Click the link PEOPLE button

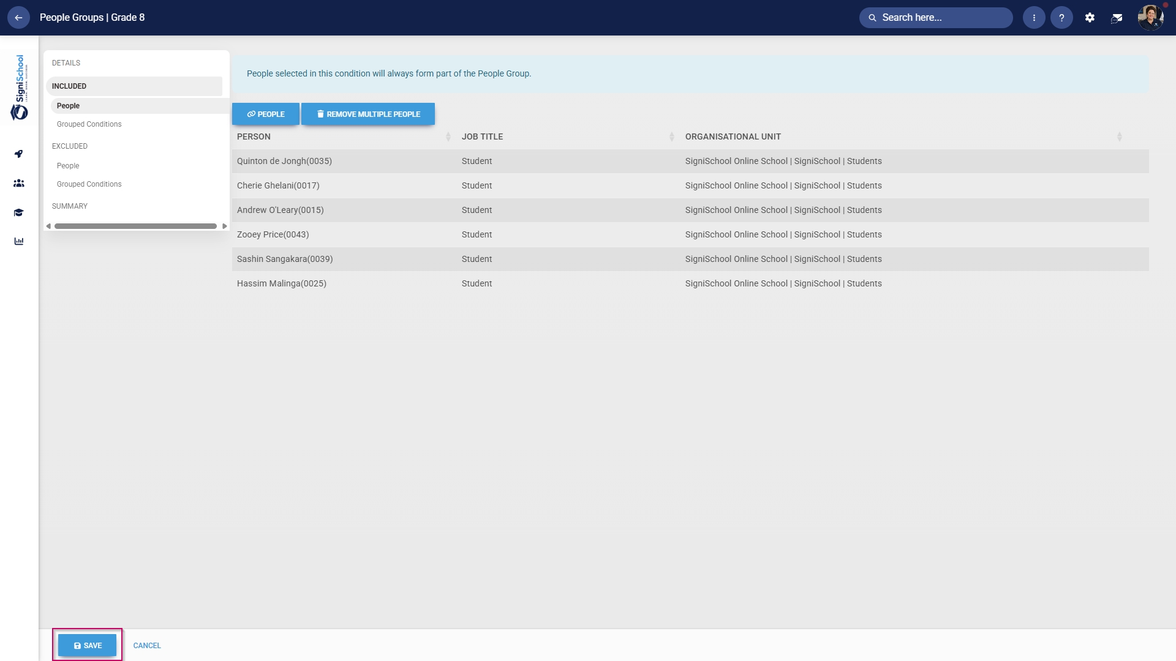[266, 114]
